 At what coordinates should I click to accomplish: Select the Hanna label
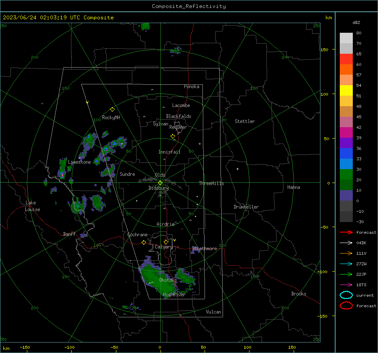(x=294, y=187)
